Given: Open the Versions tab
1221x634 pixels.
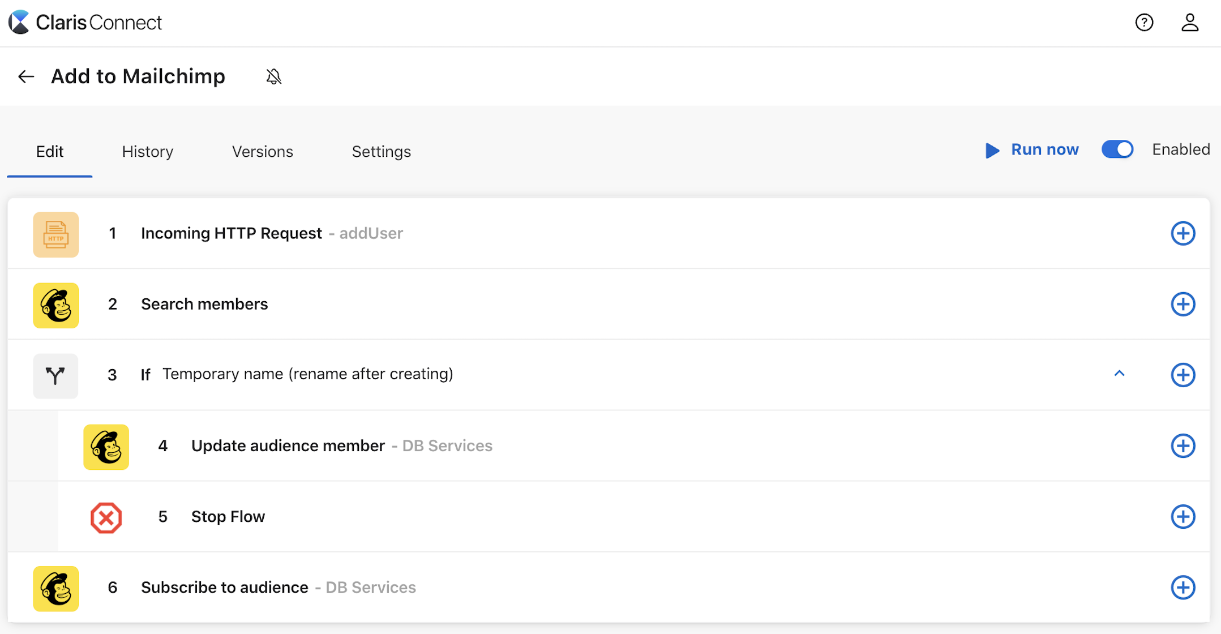Looking at the screenshot, I should point(263,152).
